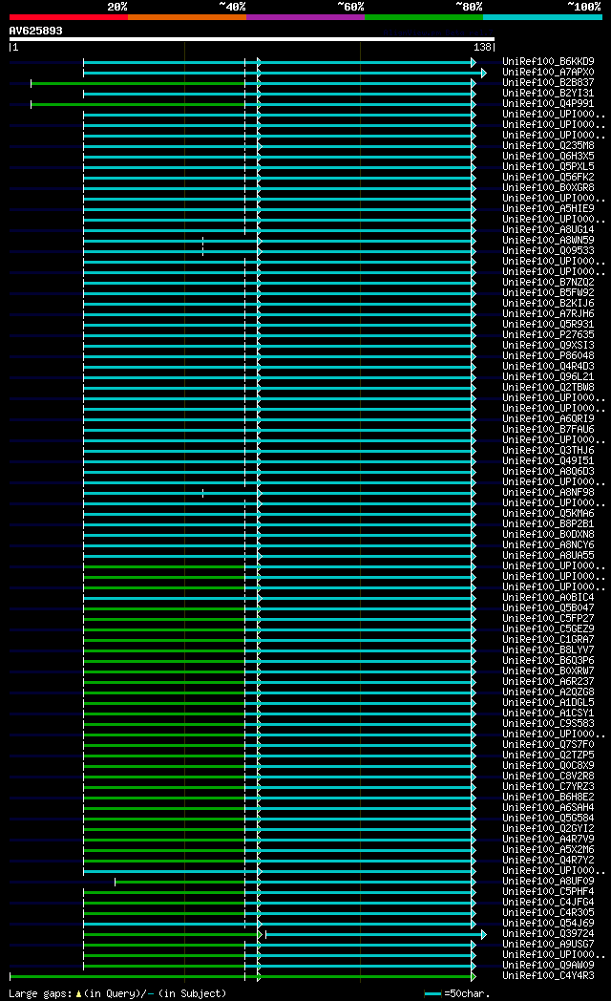Image resolution: width=611 pixels, height=1001 pixels.
Task: Select the UniRef100_A8UA55 label
Action: [x=548, y=555]
